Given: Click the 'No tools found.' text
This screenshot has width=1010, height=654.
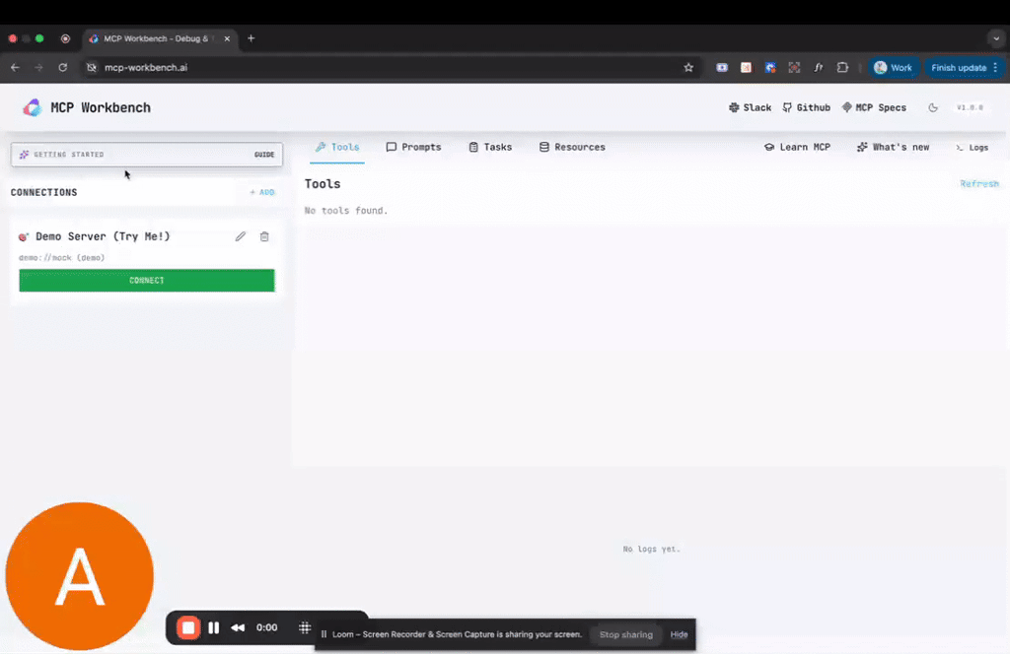Looking at the screenshot, I should 346,210.
